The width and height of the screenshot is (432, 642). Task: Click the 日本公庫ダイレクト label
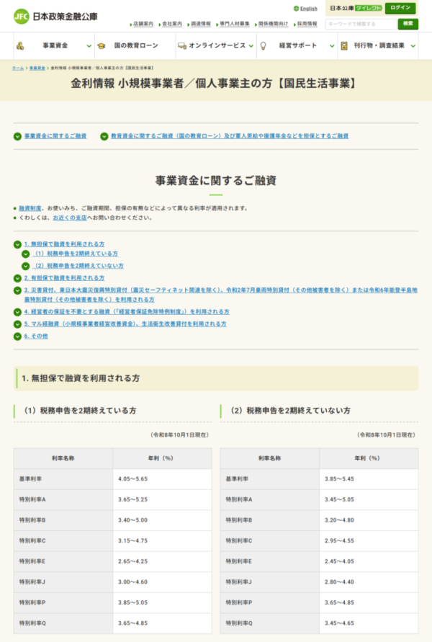click(x=355, y=8)
